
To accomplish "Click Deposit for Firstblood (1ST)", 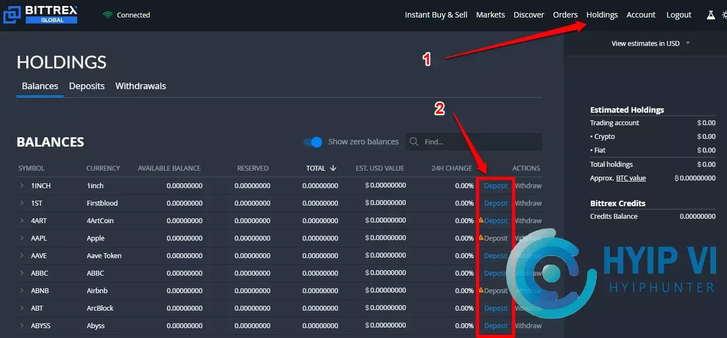I will (x=496, y=203).
